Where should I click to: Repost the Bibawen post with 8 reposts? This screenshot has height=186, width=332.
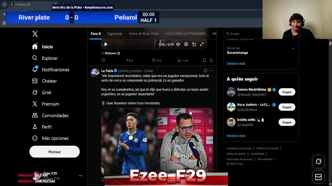[x=130, y=60]
